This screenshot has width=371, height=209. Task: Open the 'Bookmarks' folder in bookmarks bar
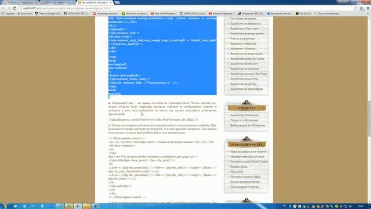[x=25, y=13]
